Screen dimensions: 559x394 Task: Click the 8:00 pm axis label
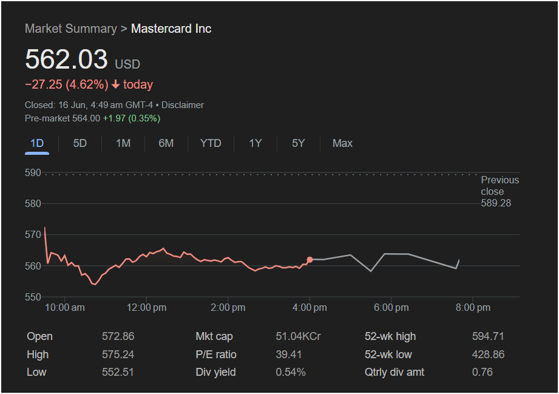(x=473, y=307)
